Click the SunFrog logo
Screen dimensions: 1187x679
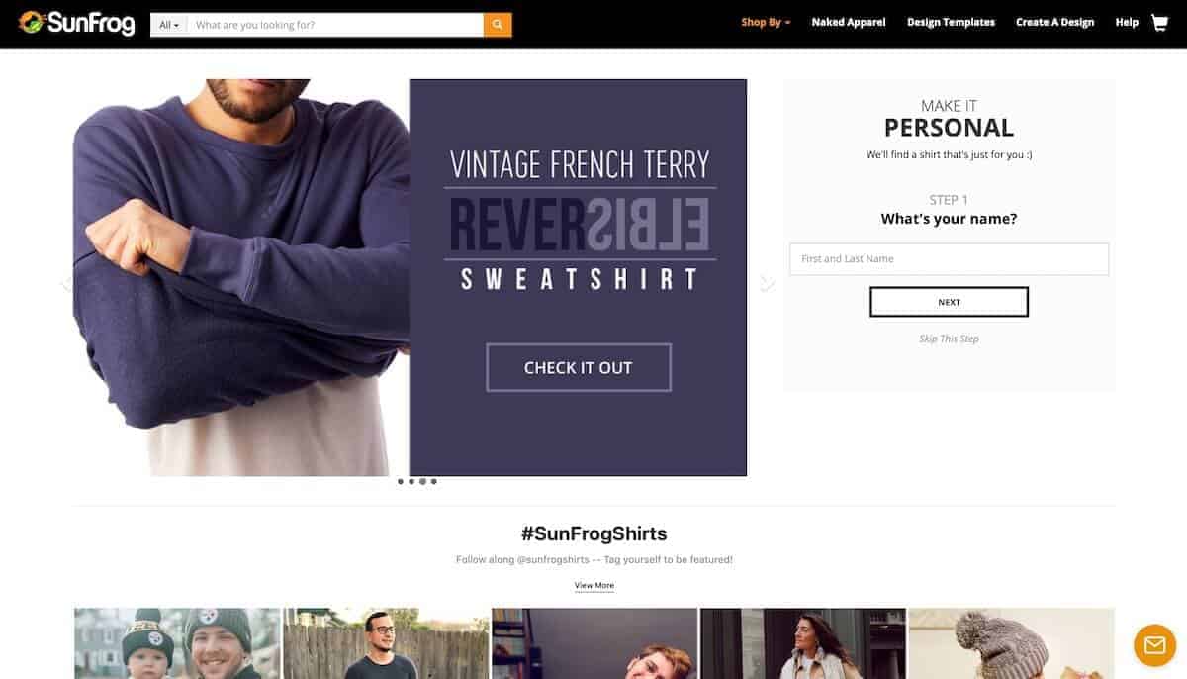76,22
